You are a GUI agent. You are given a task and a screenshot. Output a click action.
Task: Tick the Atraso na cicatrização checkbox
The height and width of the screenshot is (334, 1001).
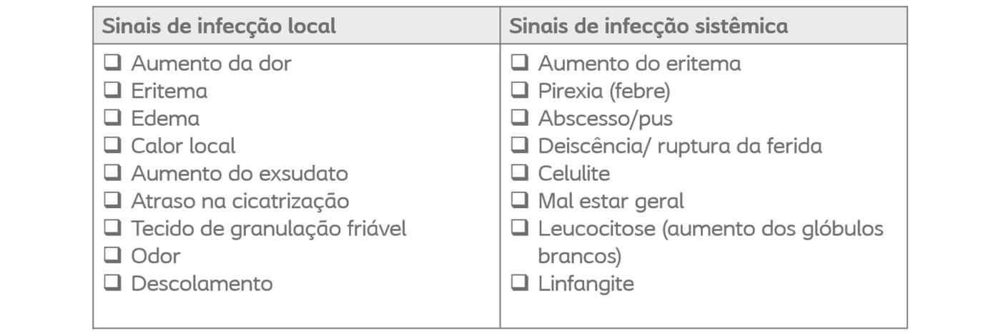pyautogui.click(x=112, y=201)
